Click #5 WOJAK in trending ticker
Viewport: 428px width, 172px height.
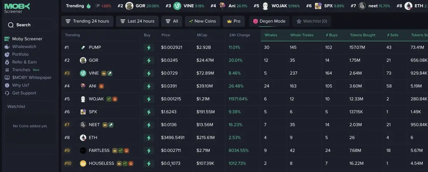tap(277, 6)
